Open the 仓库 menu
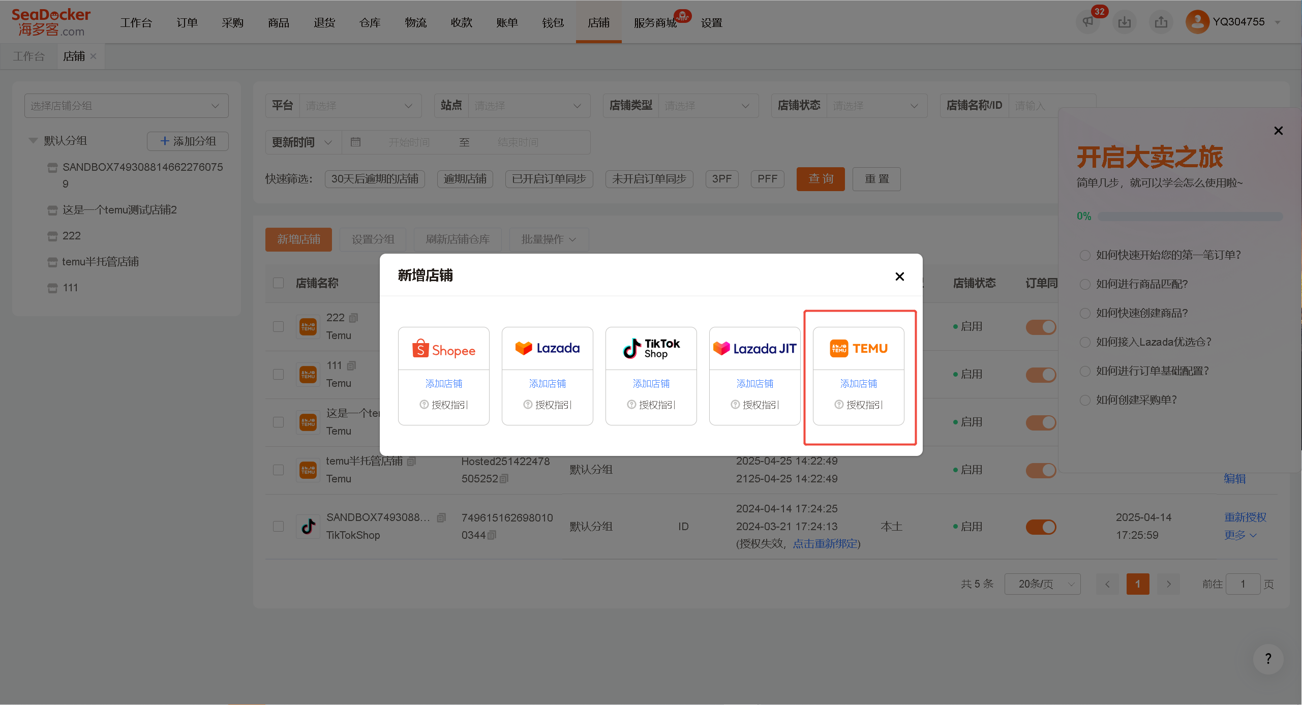Screen dimensions: 1302x705 click(370, 22)
